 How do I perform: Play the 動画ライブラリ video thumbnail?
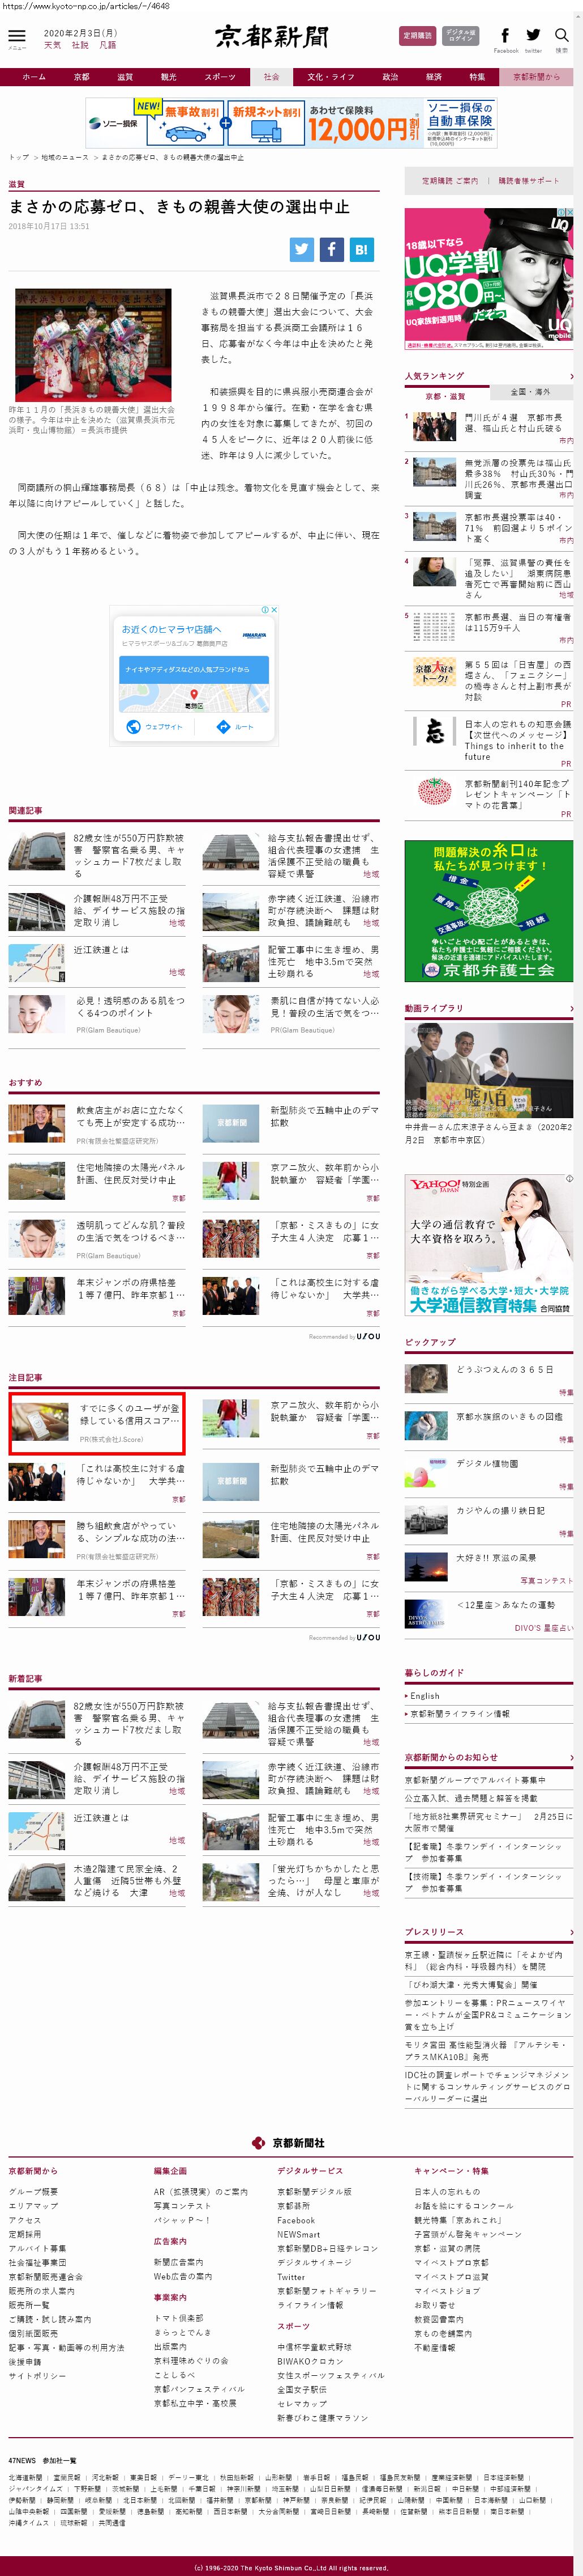click(x=489, y=1070)
